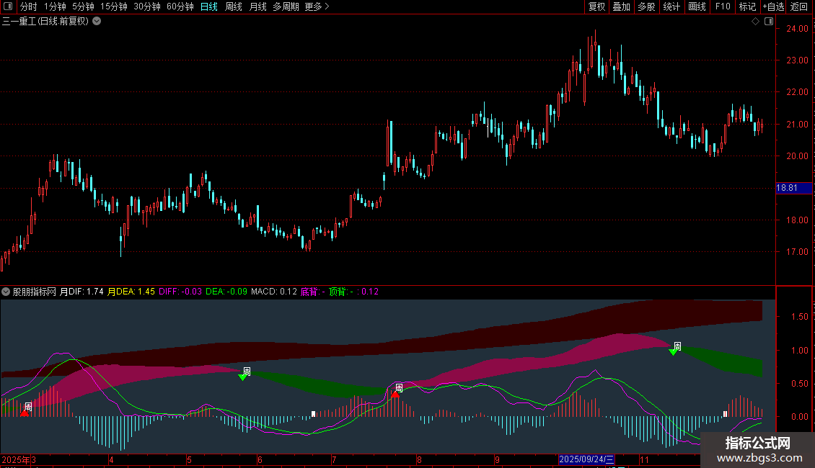Toggle 叠加 overlay comparison mode
815x468 pixels.
621,6
